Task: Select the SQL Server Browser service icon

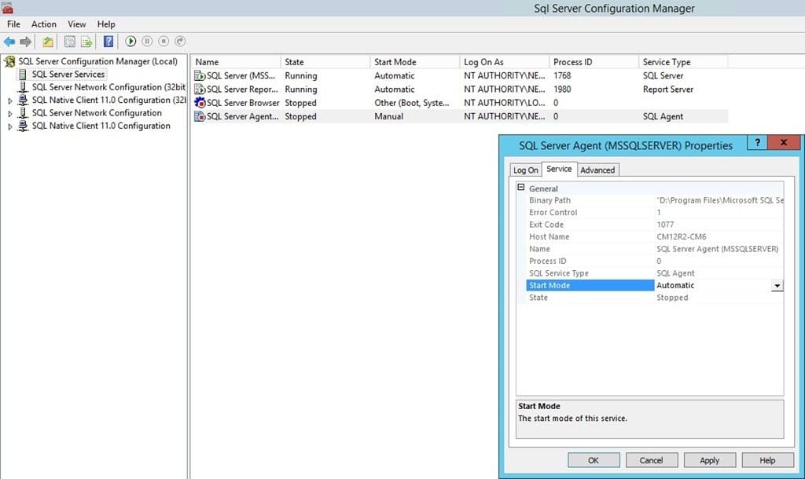Action: click(200, 103)
